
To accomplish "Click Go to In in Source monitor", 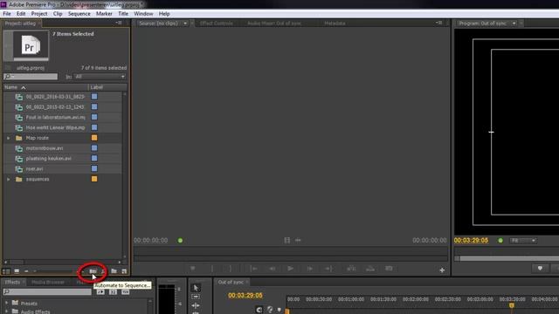I will (x=253, y=269).
